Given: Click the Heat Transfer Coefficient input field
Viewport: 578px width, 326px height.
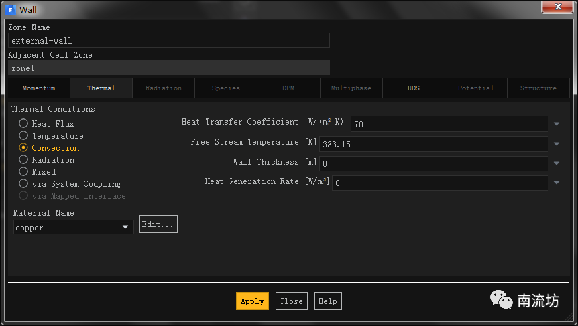Looking at the screenshot, I should point(449,124).
